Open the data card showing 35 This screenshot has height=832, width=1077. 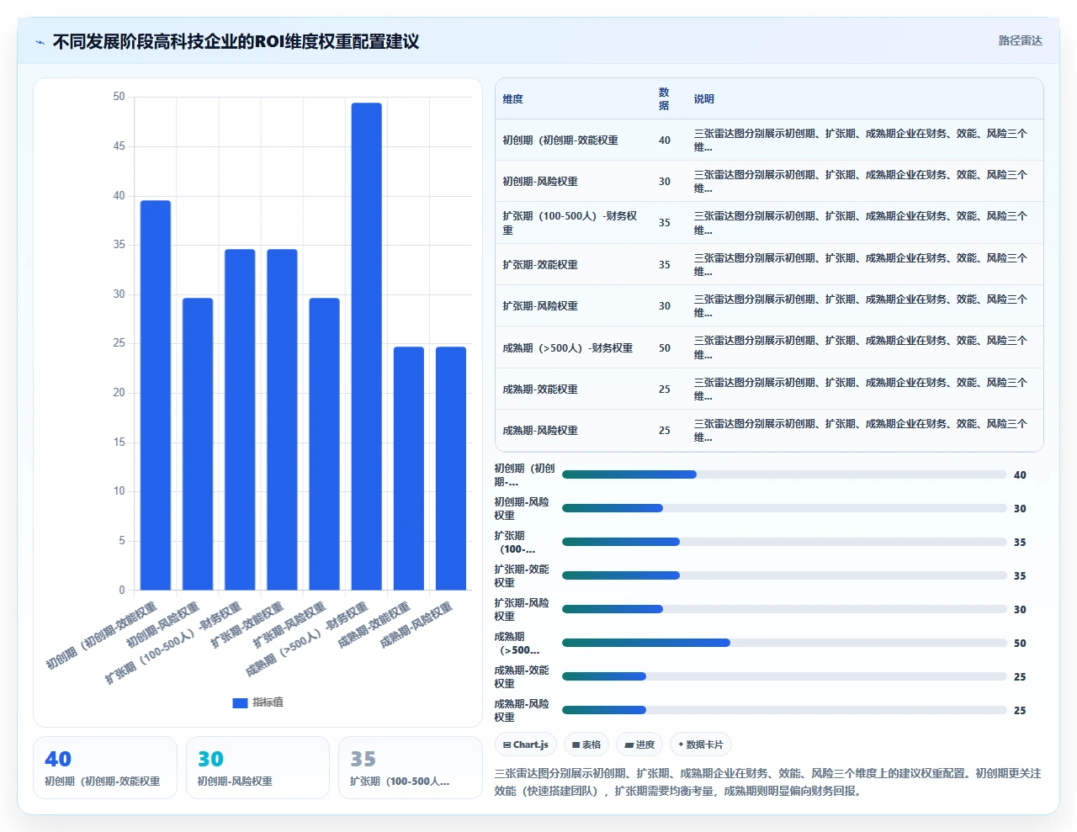click(x=410, y=767)
